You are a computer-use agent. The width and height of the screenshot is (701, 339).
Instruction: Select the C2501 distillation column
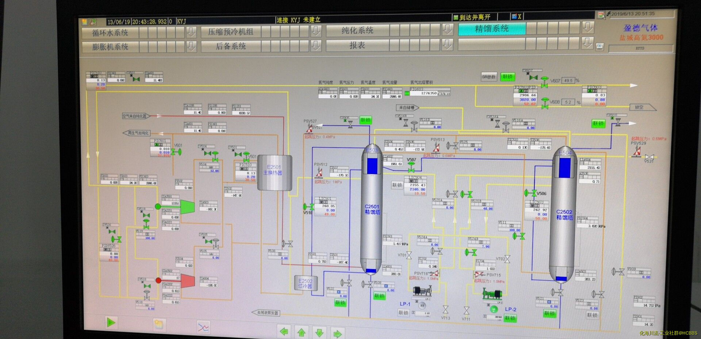point(372,209)
